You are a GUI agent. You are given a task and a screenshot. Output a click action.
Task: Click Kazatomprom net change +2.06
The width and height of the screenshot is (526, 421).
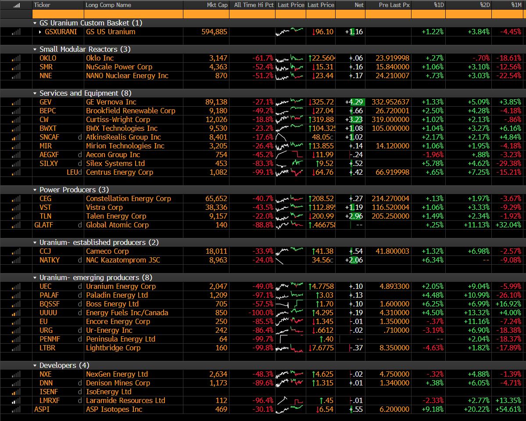(x=354, y=260)
